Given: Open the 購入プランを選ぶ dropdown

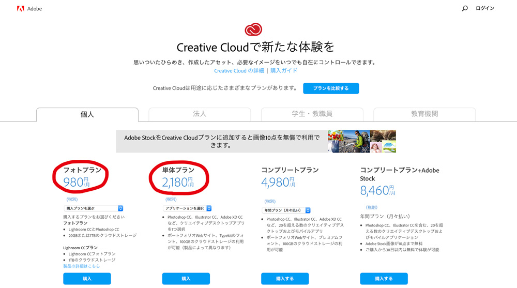Looking at the screenshot, I should (x=93, y=208).
